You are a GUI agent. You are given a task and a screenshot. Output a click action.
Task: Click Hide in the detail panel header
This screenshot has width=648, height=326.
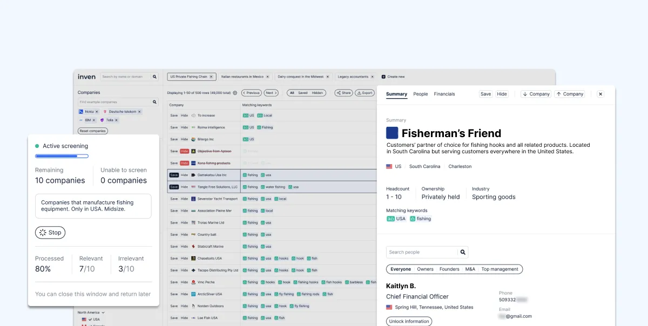[x=502, y=94]
